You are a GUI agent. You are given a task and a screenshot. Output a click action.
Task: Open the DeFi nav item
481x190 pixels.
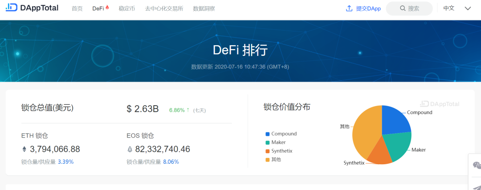pyautogui.click(x=98, y=8)
